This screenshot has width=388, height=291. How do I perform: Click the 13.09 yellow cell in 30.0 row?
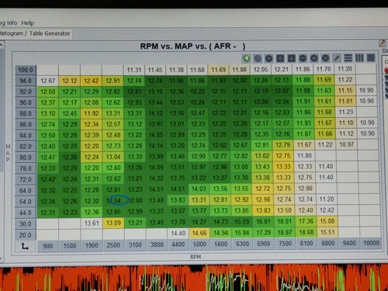point(113,223)
